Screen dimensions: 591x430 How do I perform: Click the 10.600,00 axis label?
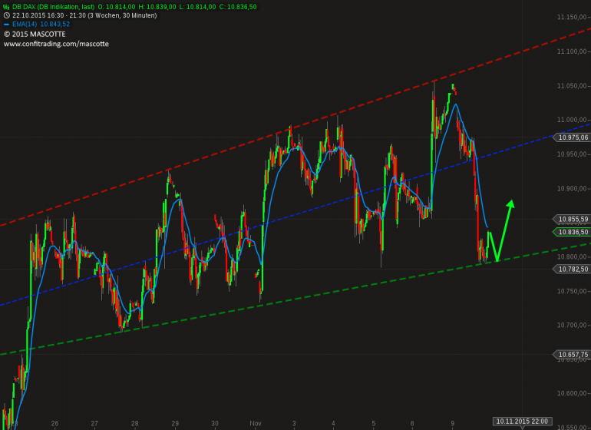[572, 393]
